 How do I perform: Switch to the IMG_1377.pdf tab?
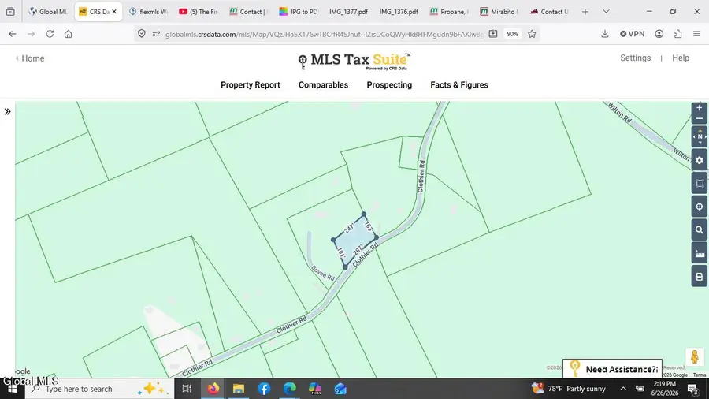point(349,12)
